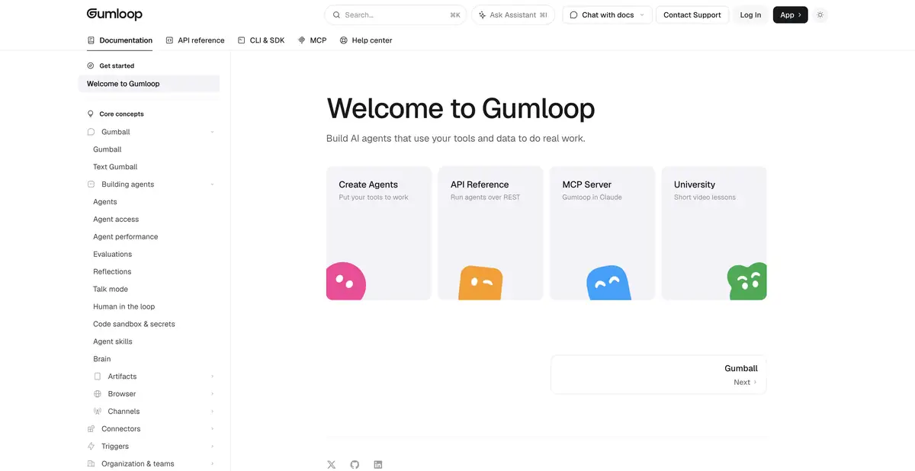Click the Gumloop logo
This screenshot has width=915, height=471.
(x=114, y=14)
